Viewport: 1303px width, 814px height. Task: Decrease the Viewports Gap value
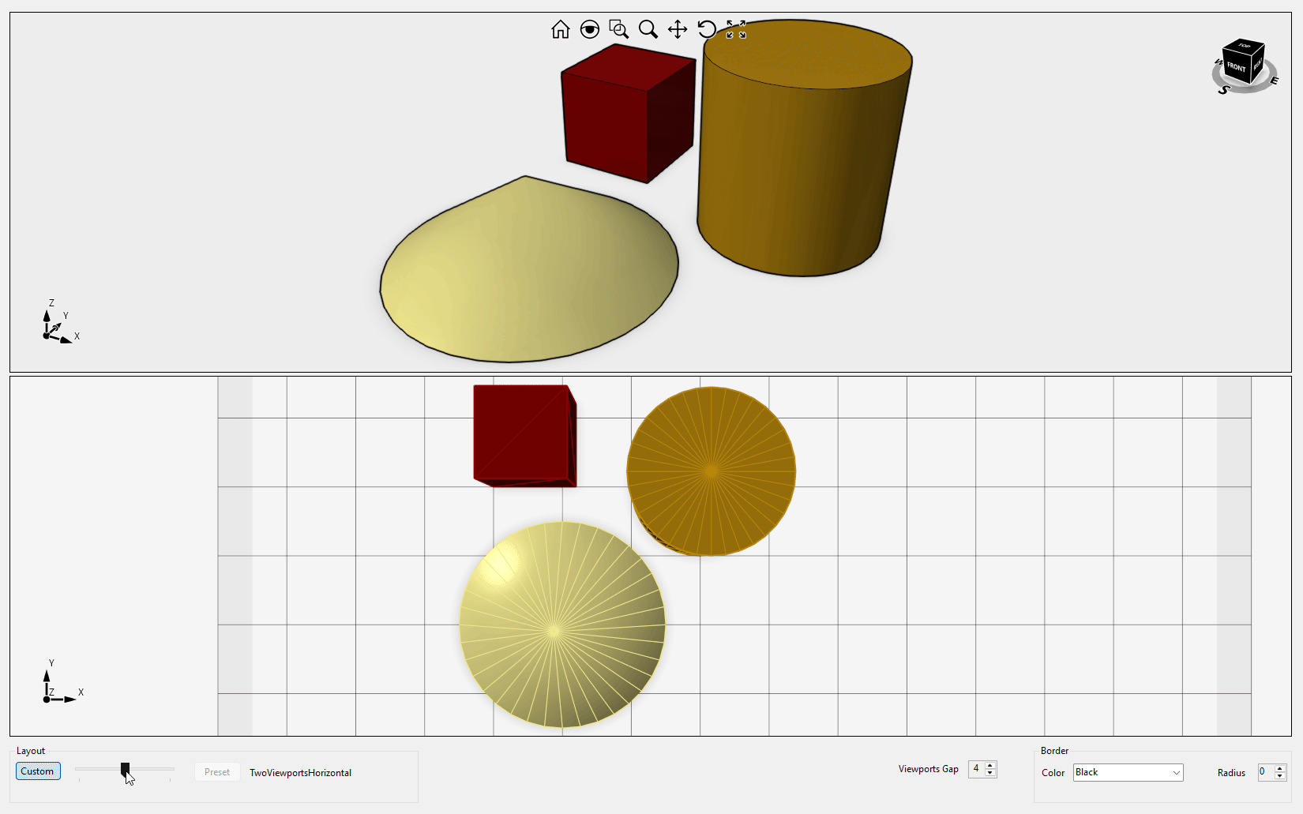pyautogui.click(x=990, y=773)
